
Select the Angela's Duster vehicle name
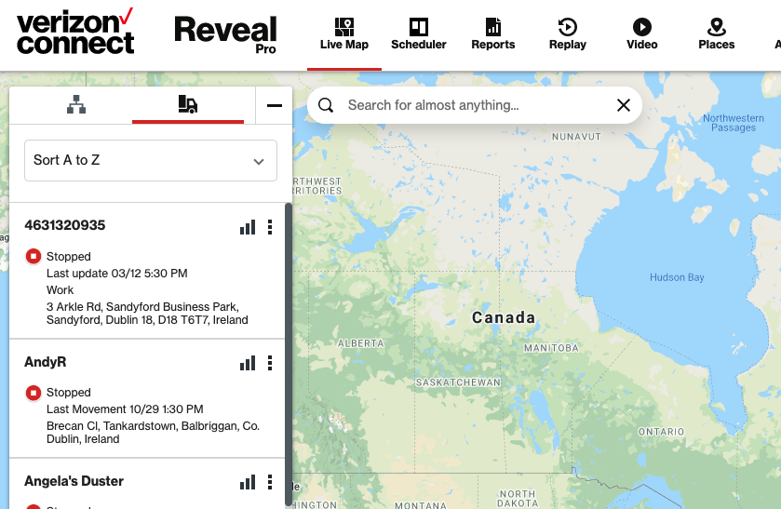[74, 481]
